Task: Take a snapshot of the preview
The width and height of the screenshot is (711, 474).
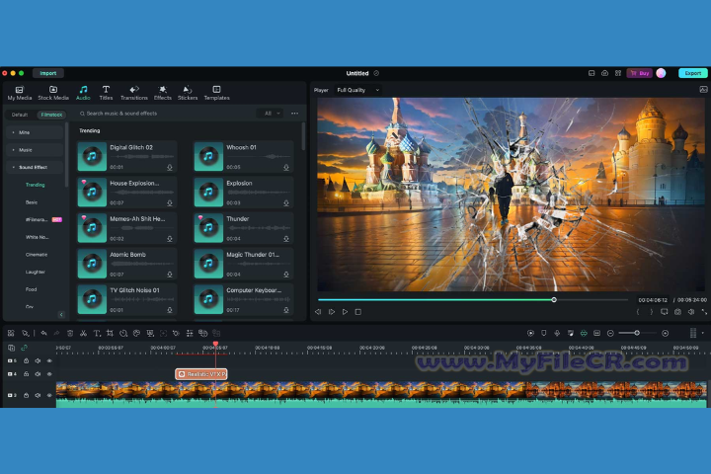Action: click(677, 312)
